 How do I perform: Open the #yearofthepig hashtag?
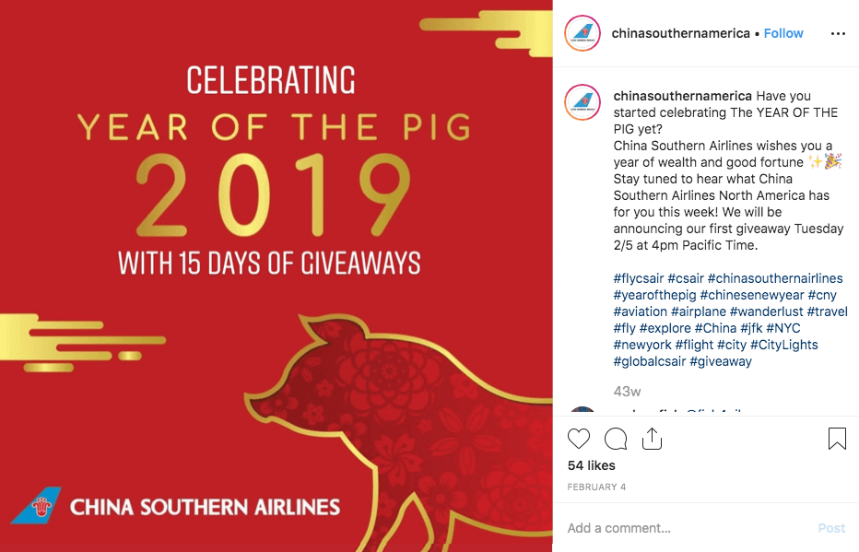[654, 295]
